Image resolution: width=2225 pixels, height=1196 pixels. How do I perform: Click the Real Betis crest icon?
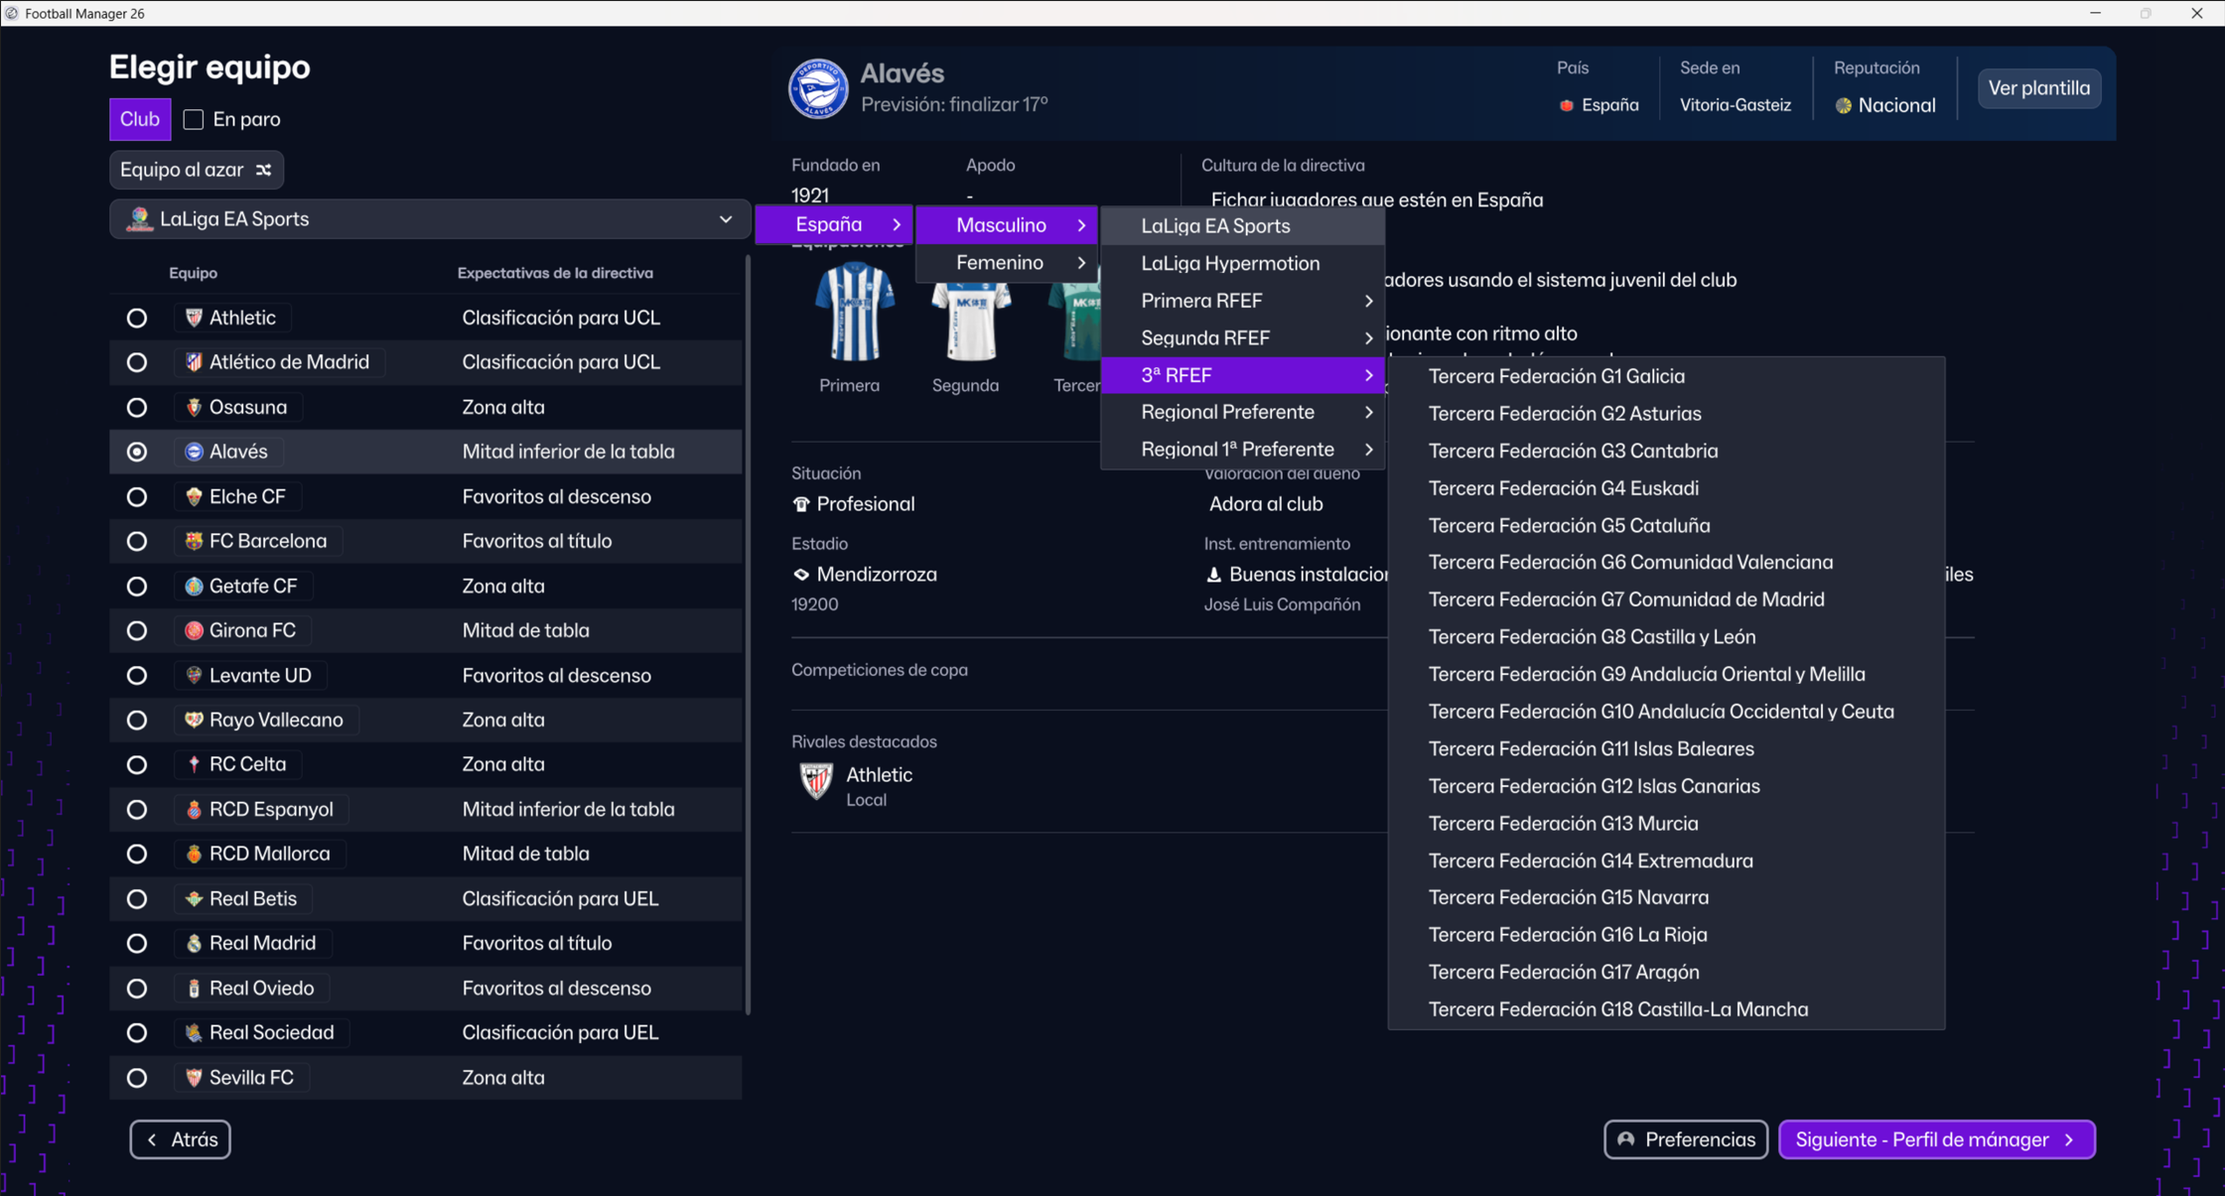pos(194,898)
